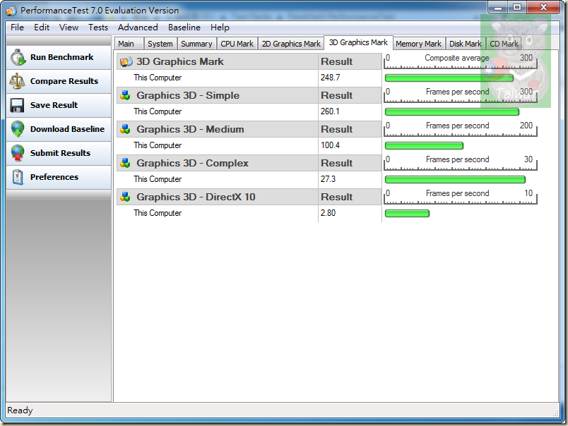The image size is (568, 426).
Task: Switch to the Summary tab
Action: [x=196, y=44]
